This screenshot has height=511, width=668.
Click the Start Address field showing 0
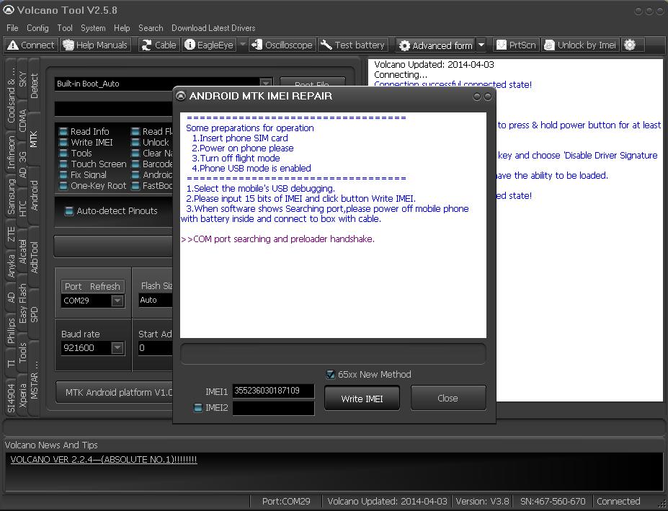click(x=155, y=348)
